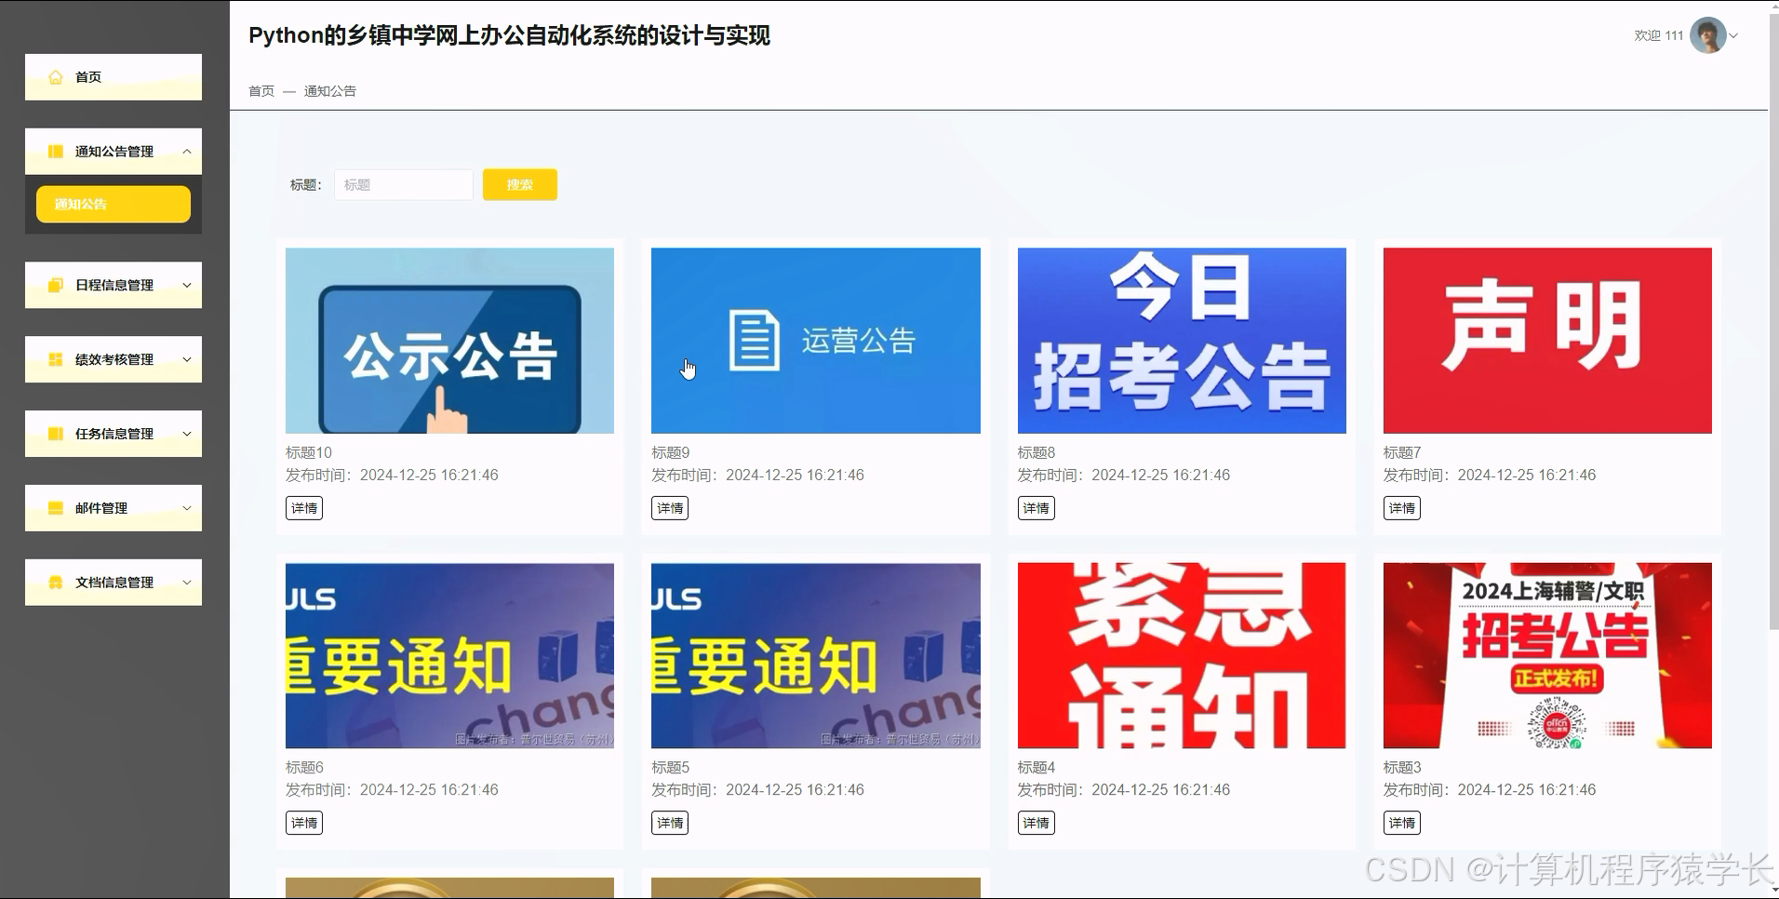Screen dimensions: 1779x899
Task: Select the performance icon next to 绩效考核管理
Action: [55, 359]
